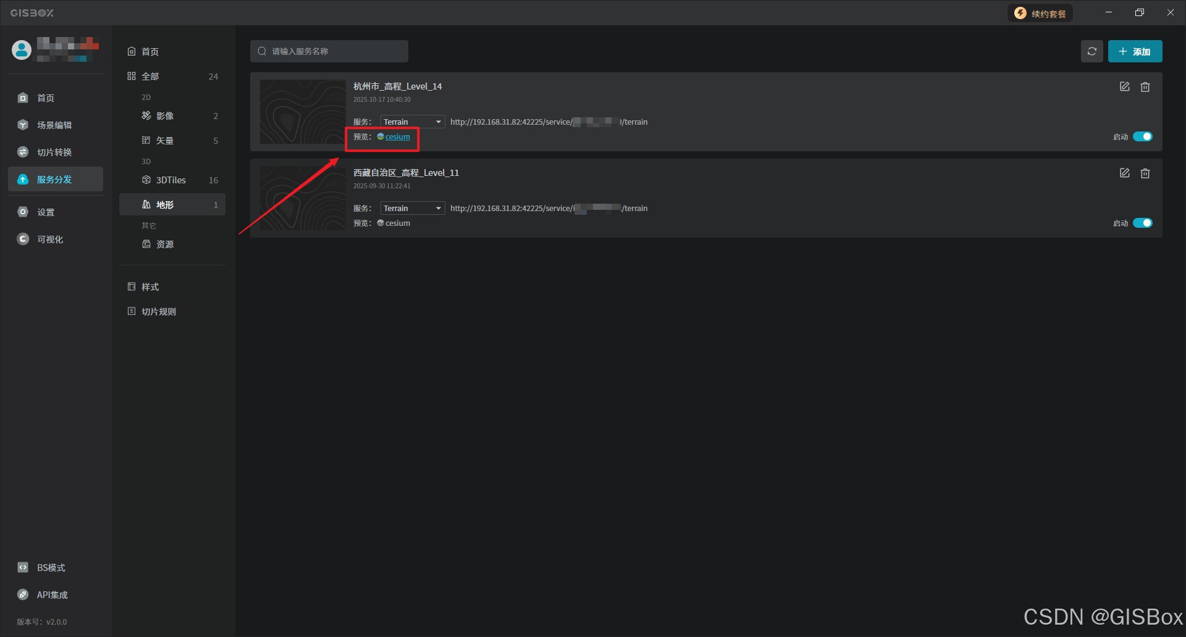Delete 杭州市_高程_Level_14 service
Image resolution: width=1186 pixels, height=637 pixels.
[x=1145, y=87]
